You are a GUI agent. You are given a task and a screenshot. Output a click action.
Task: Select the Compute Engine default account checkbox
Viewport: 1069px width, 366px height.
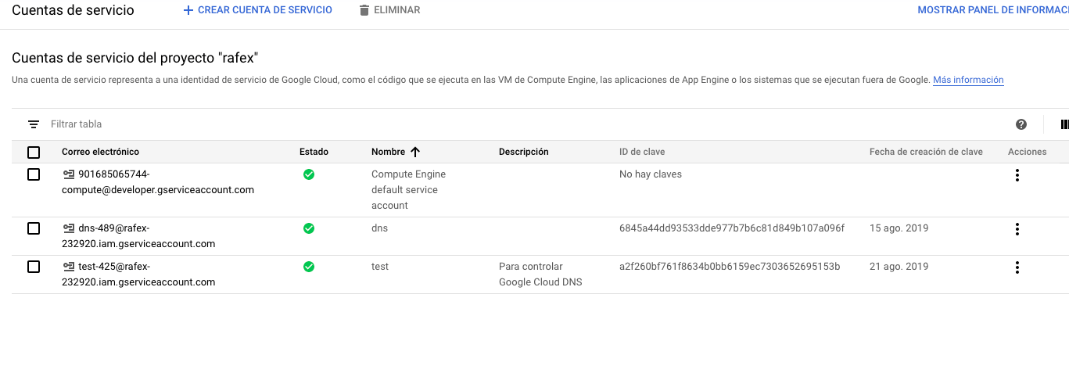tap(34, 174)
